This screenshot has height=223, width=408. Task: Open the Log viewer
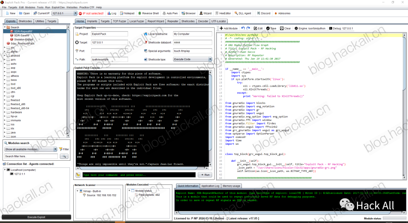tap(111, 13)
